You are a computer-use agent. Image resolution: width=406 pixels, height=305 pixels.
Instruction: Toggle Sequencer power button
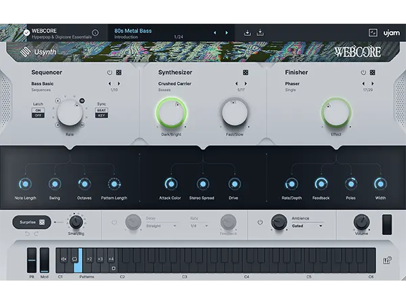point(110,73)
